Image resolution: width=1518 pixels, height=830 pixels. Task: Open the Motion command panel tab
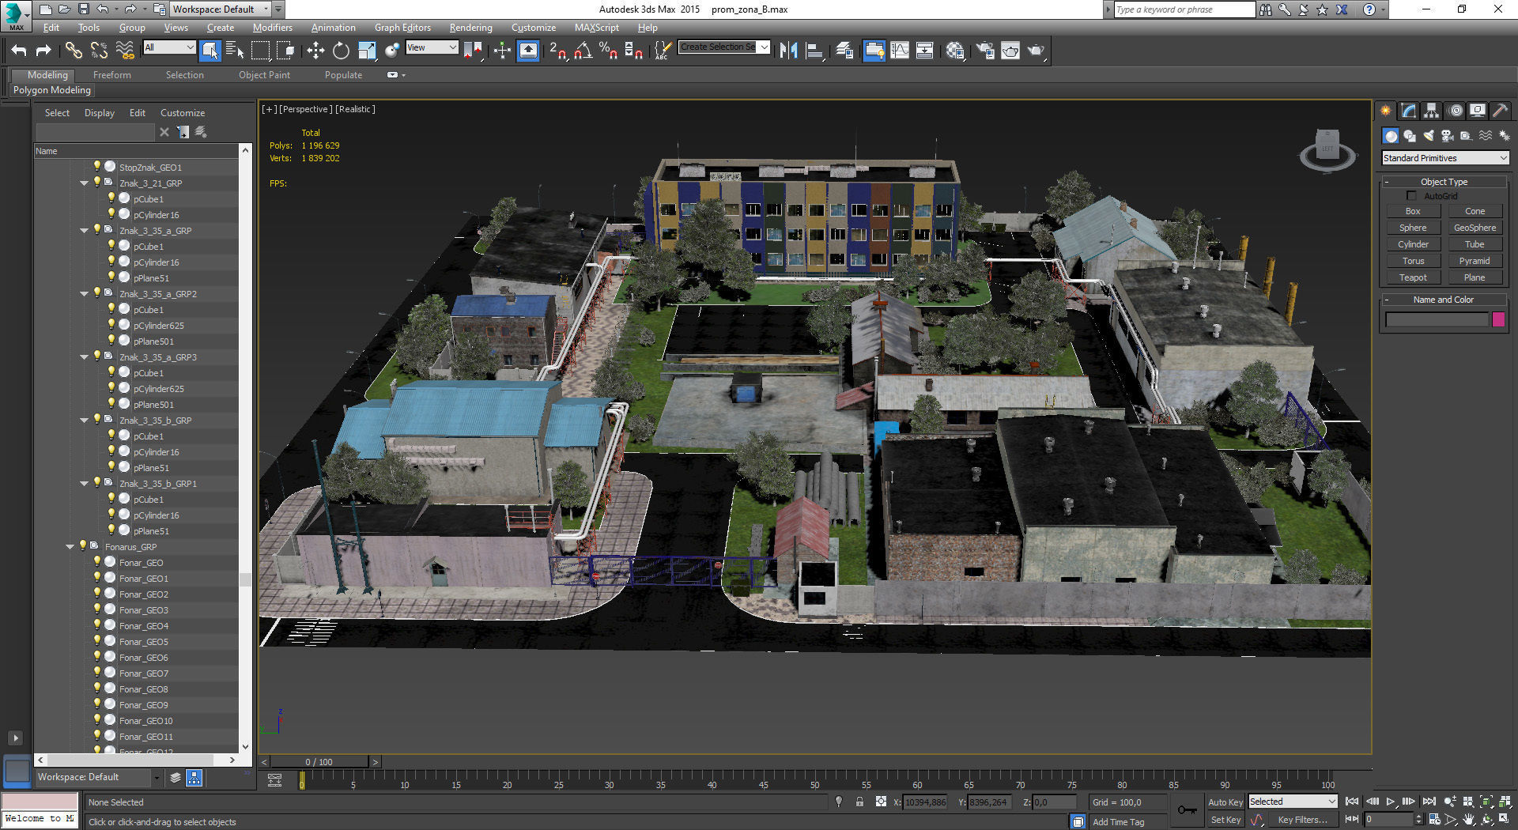pyautogui.click(x=1456, y=111)
